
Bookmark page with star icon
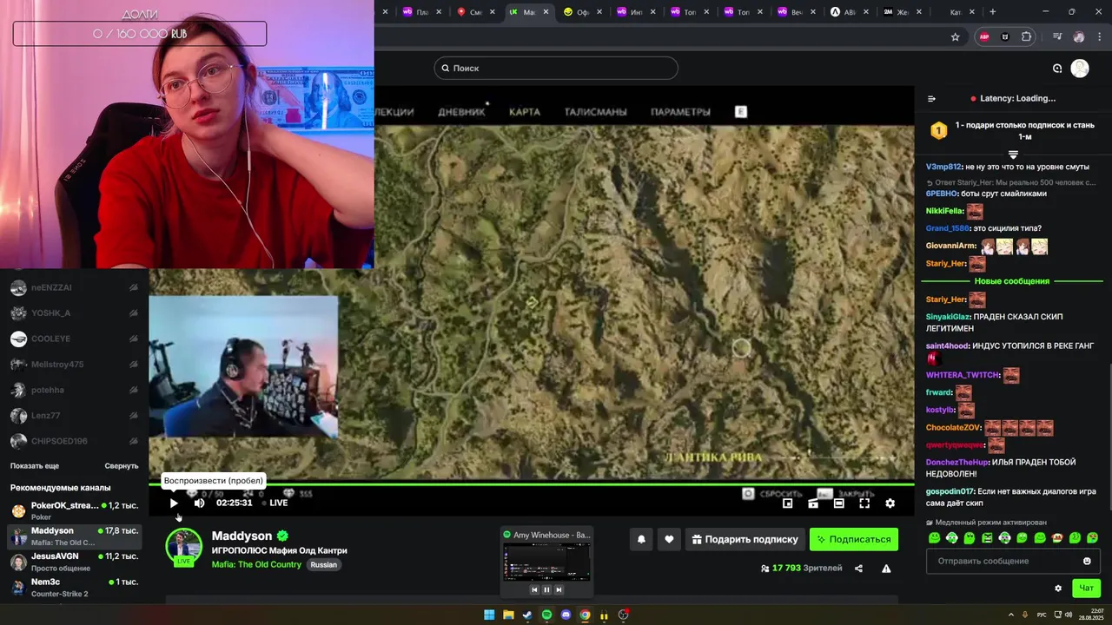click(956, 37)
